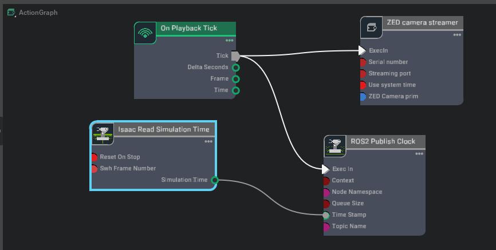Click the ExecIn input port on the ZED streamer node

(x=363, y=50)
